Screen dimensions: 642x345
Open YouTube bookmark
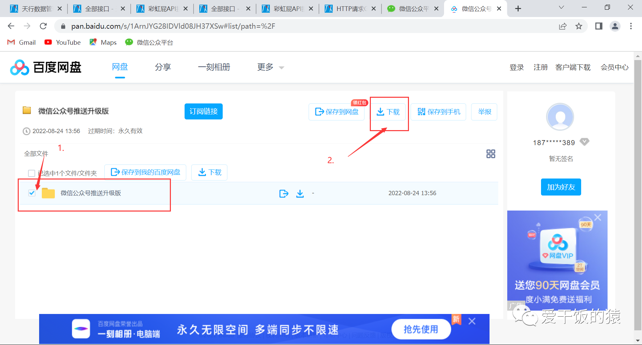coord(63,42)
